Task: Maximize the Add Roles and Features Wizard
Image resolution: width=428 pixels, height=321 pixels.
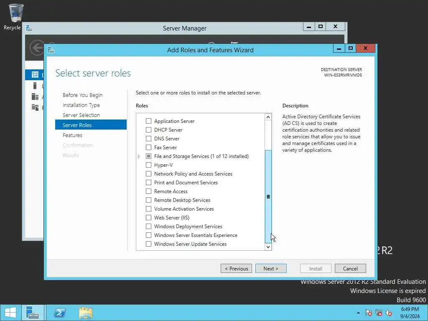Action: (351, 48)
